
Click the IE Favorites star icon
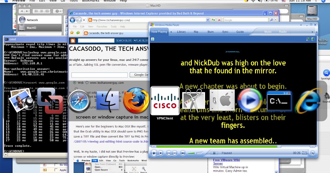(x=72, y=33)
